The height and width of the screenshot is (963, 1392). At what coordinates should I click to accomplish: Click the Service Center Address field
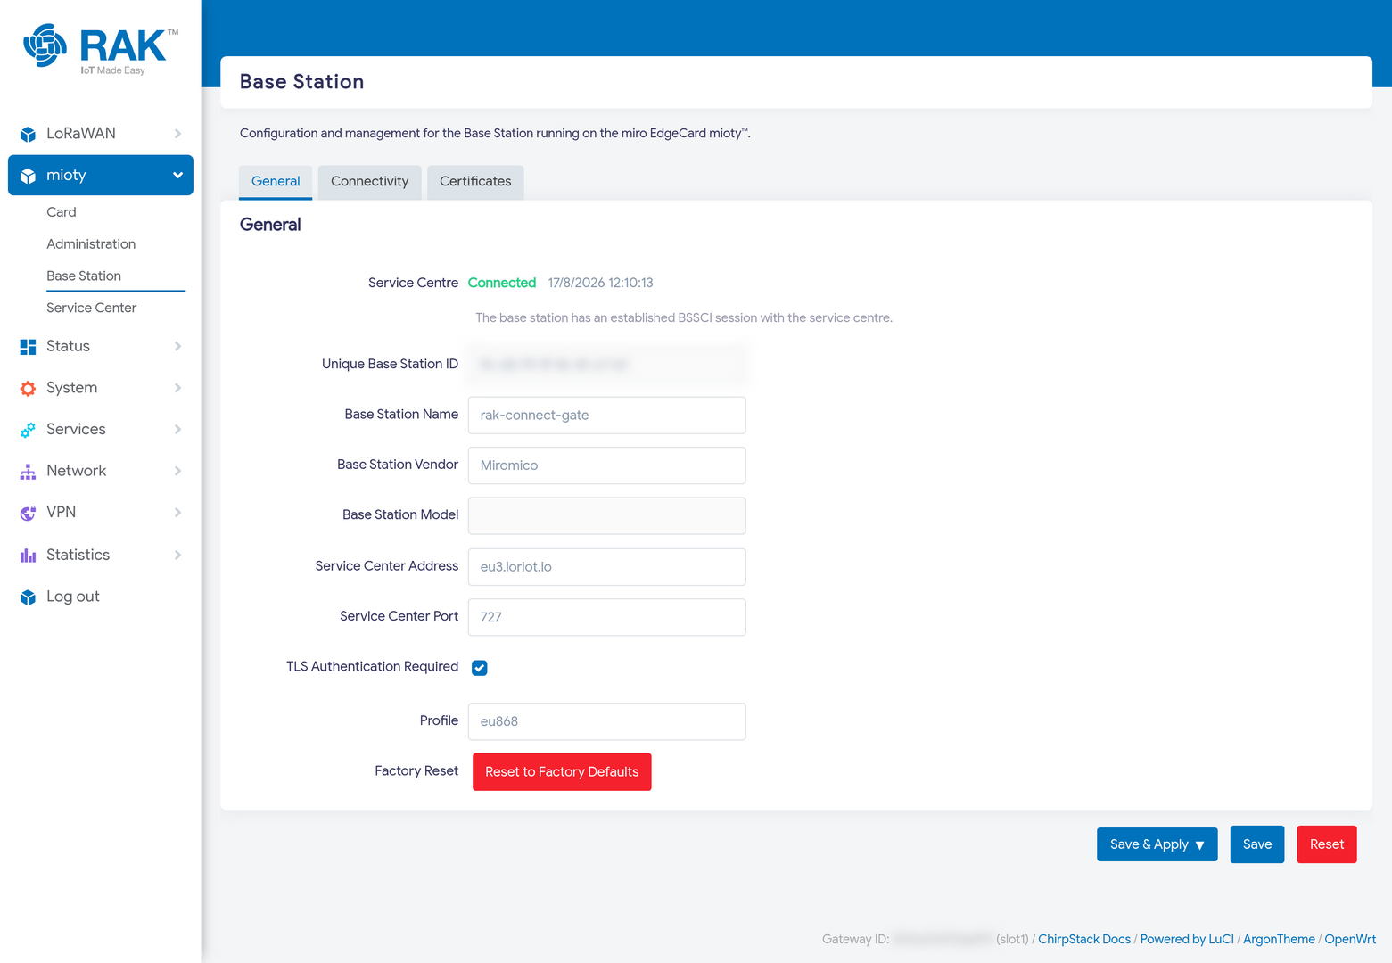point(607,567)
